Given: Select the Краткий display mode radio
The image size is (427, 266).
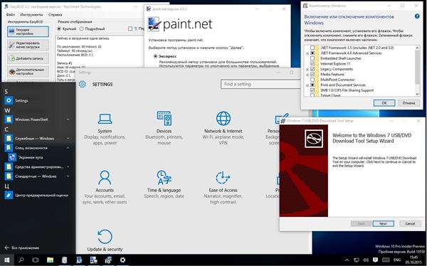Looking at the screenshot, I should coord(59,28).
